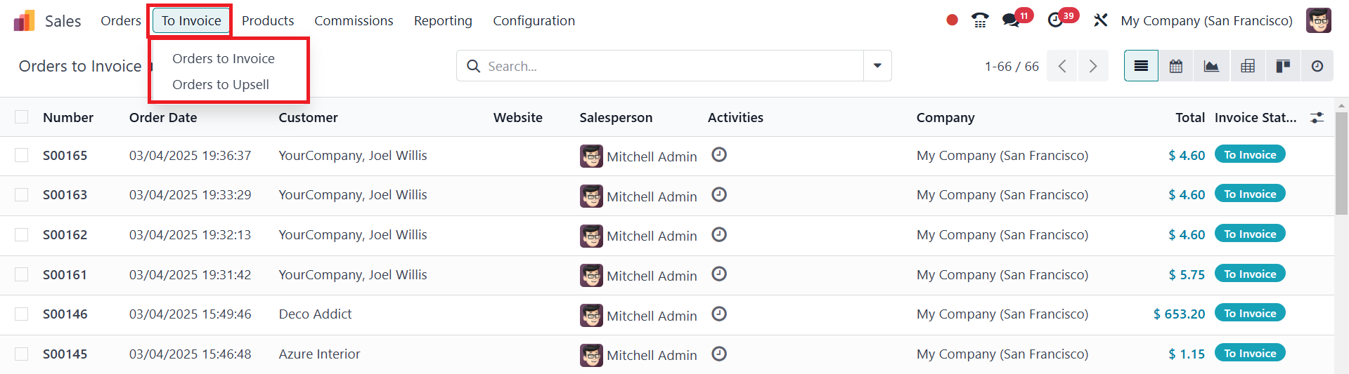Switch to activity view

click(x=1317, y=66)
